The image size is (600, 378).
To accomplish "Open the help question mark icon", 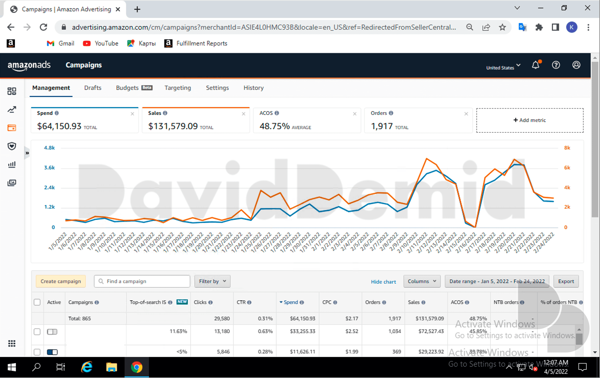I will 556,65.
